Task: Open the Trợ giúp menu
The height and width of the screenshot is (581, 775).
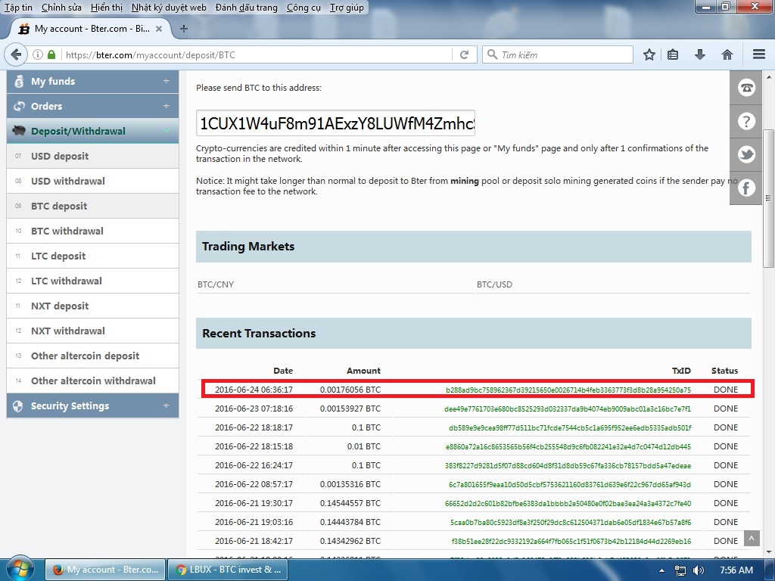Action: pyautogui.click(x=347, y=8)
